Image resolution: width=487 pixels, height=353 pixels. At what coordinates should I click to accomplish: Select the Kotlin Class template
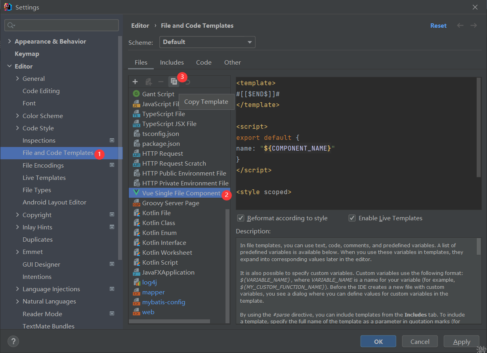(159, 223)
